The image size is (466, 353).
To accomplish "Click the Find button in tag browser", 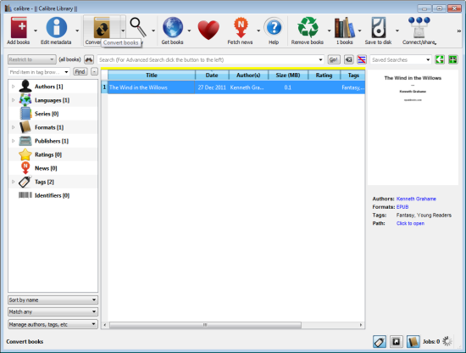I will coord(80,72).
